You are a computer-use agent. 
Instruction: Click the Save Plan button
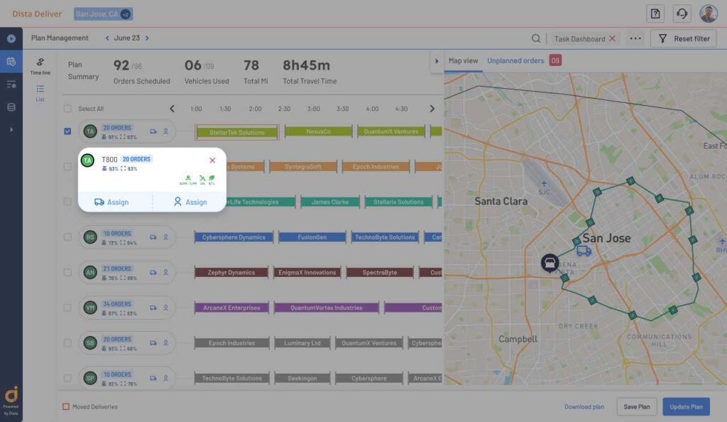637,406
